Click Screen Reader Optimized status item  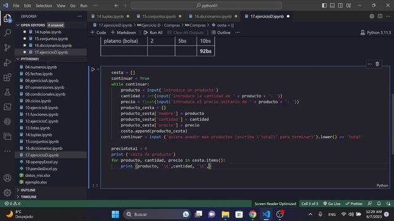point(275,203)
